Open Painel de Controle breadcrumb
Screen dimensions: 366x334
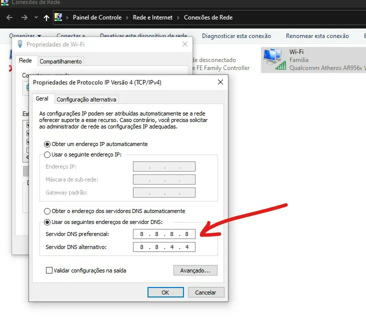coord(97,17)
